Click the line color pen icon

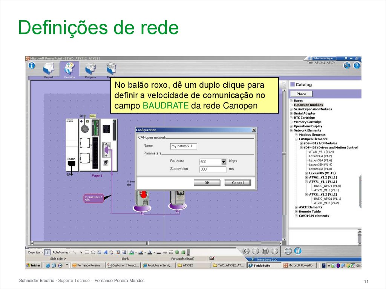pyautogui.click(x=141, y=252)
